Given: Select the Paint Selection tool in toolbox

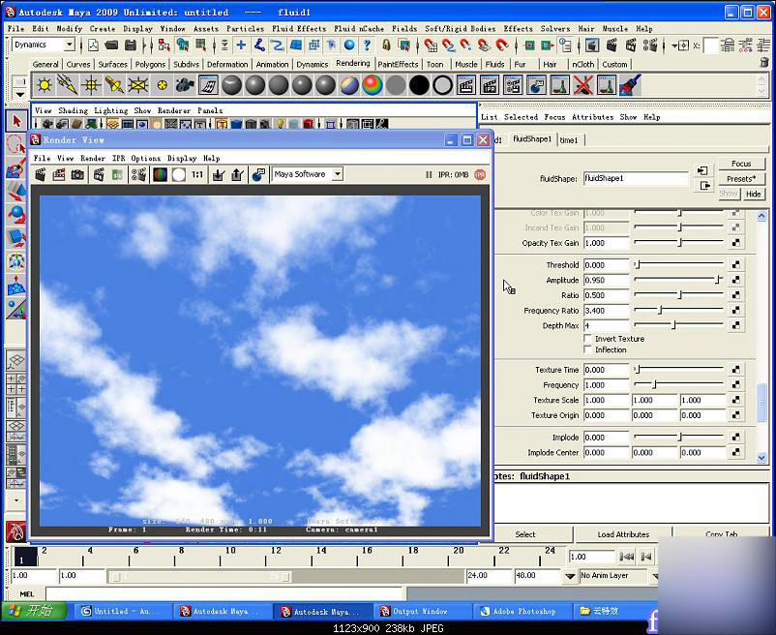Looking at the screenshot, I should pyautogui.click(x=16, y=167).
